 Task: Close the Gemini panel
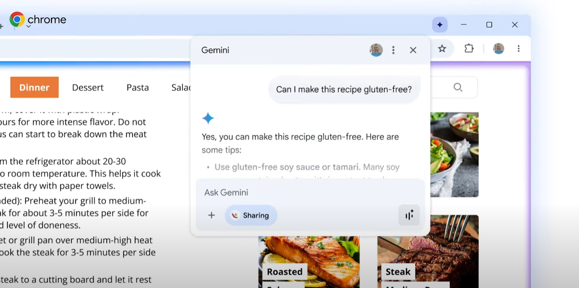pos(413,50)
